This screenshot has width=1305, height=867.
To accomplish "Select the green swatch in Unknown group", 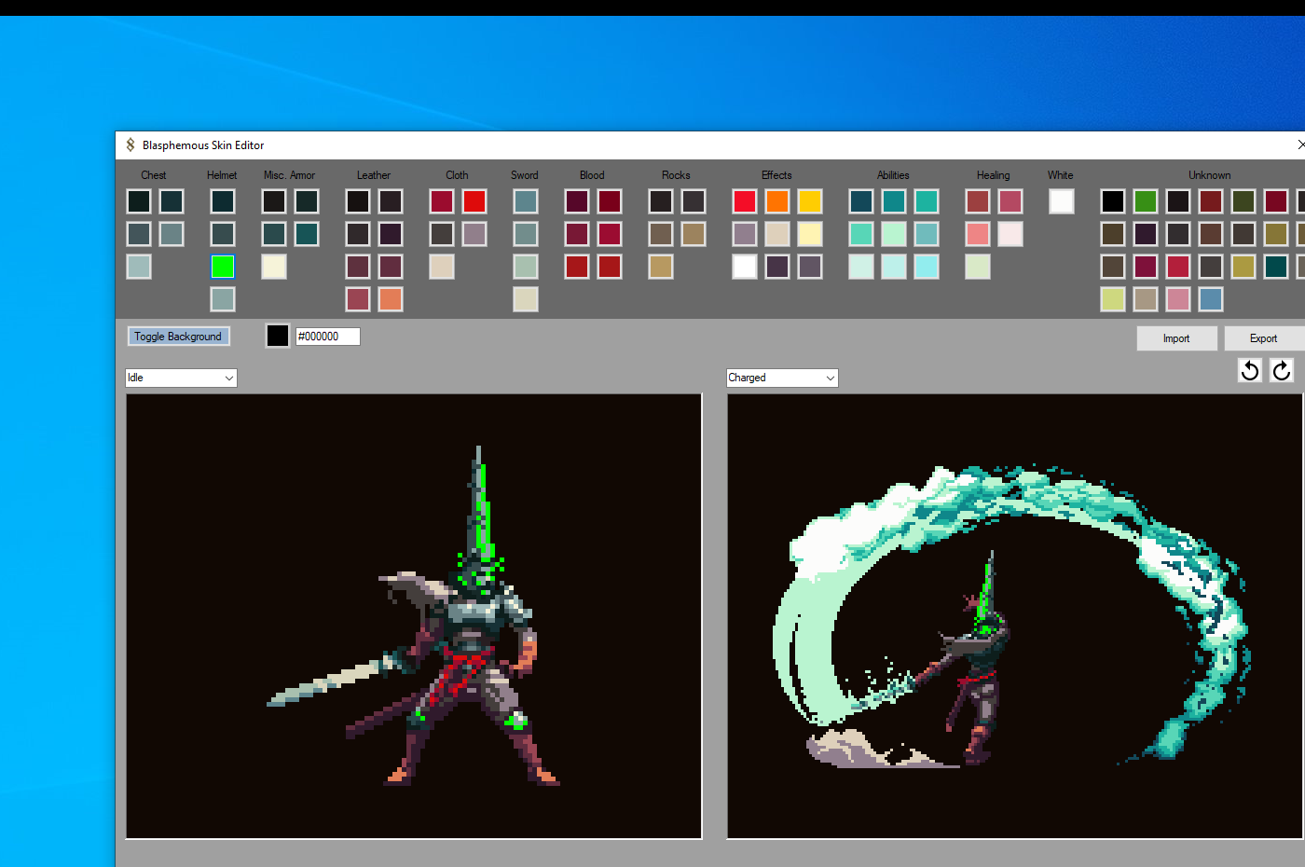I will coord(1145,201).
